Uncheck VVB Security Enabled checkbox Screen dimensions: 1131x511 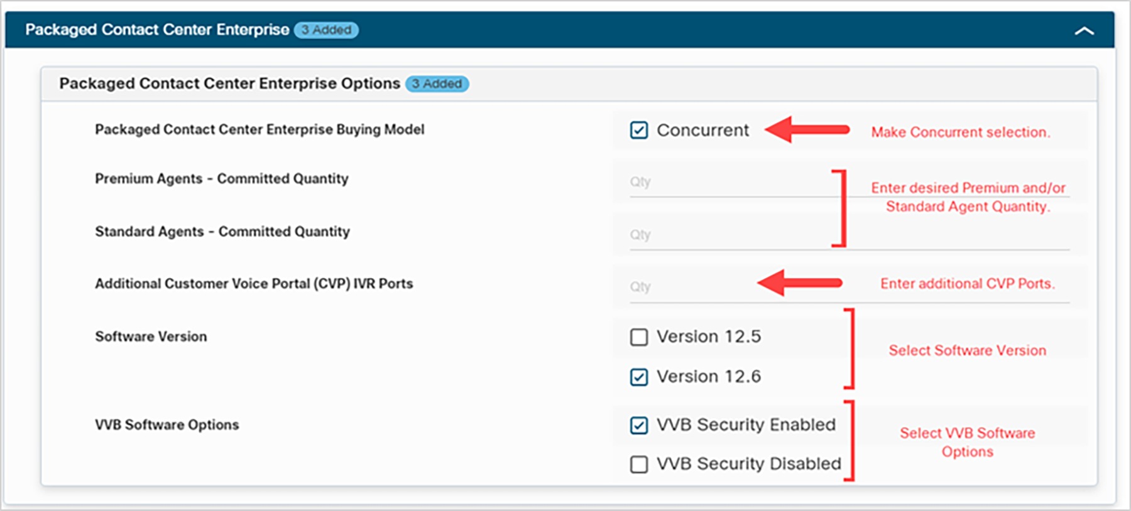[x=639, y=425]
